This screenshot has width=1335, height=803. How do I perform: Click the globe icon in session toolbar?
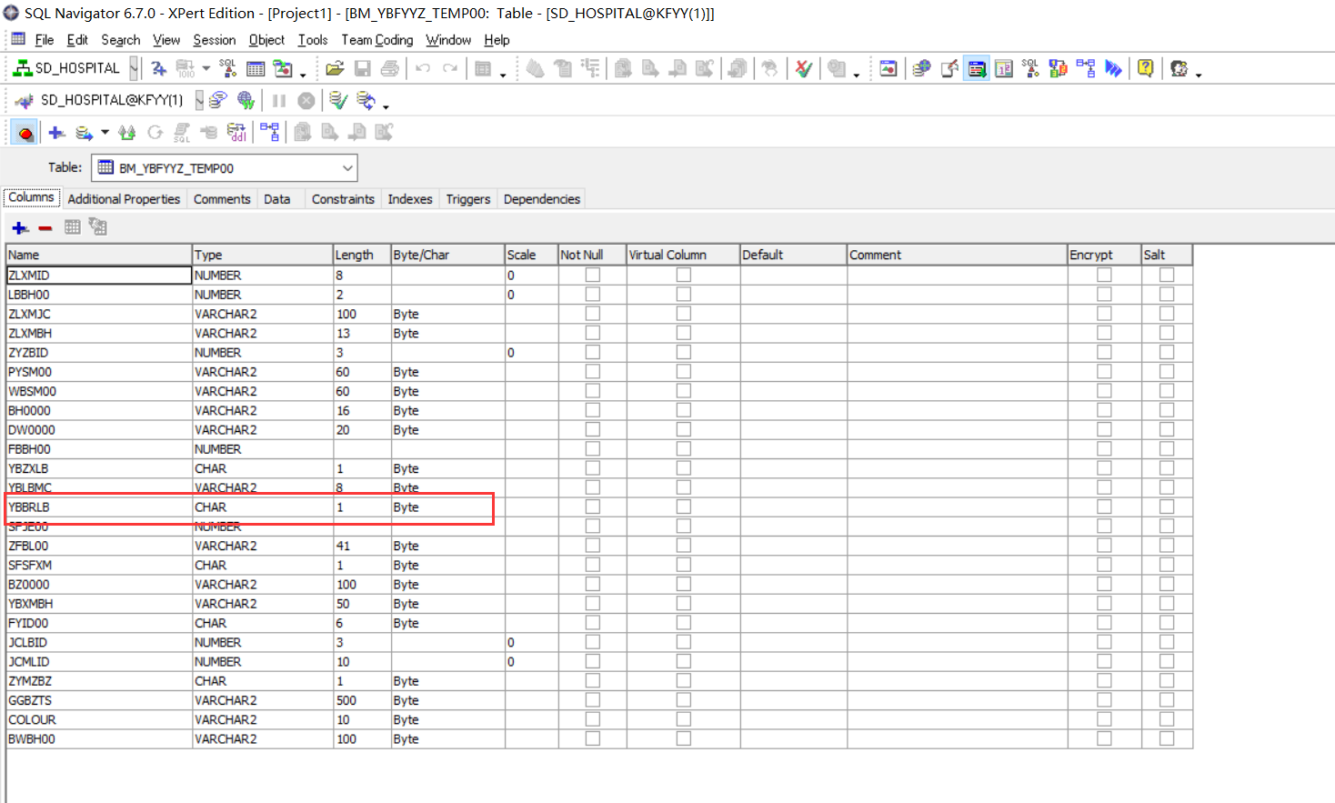[x=246, y=100]
